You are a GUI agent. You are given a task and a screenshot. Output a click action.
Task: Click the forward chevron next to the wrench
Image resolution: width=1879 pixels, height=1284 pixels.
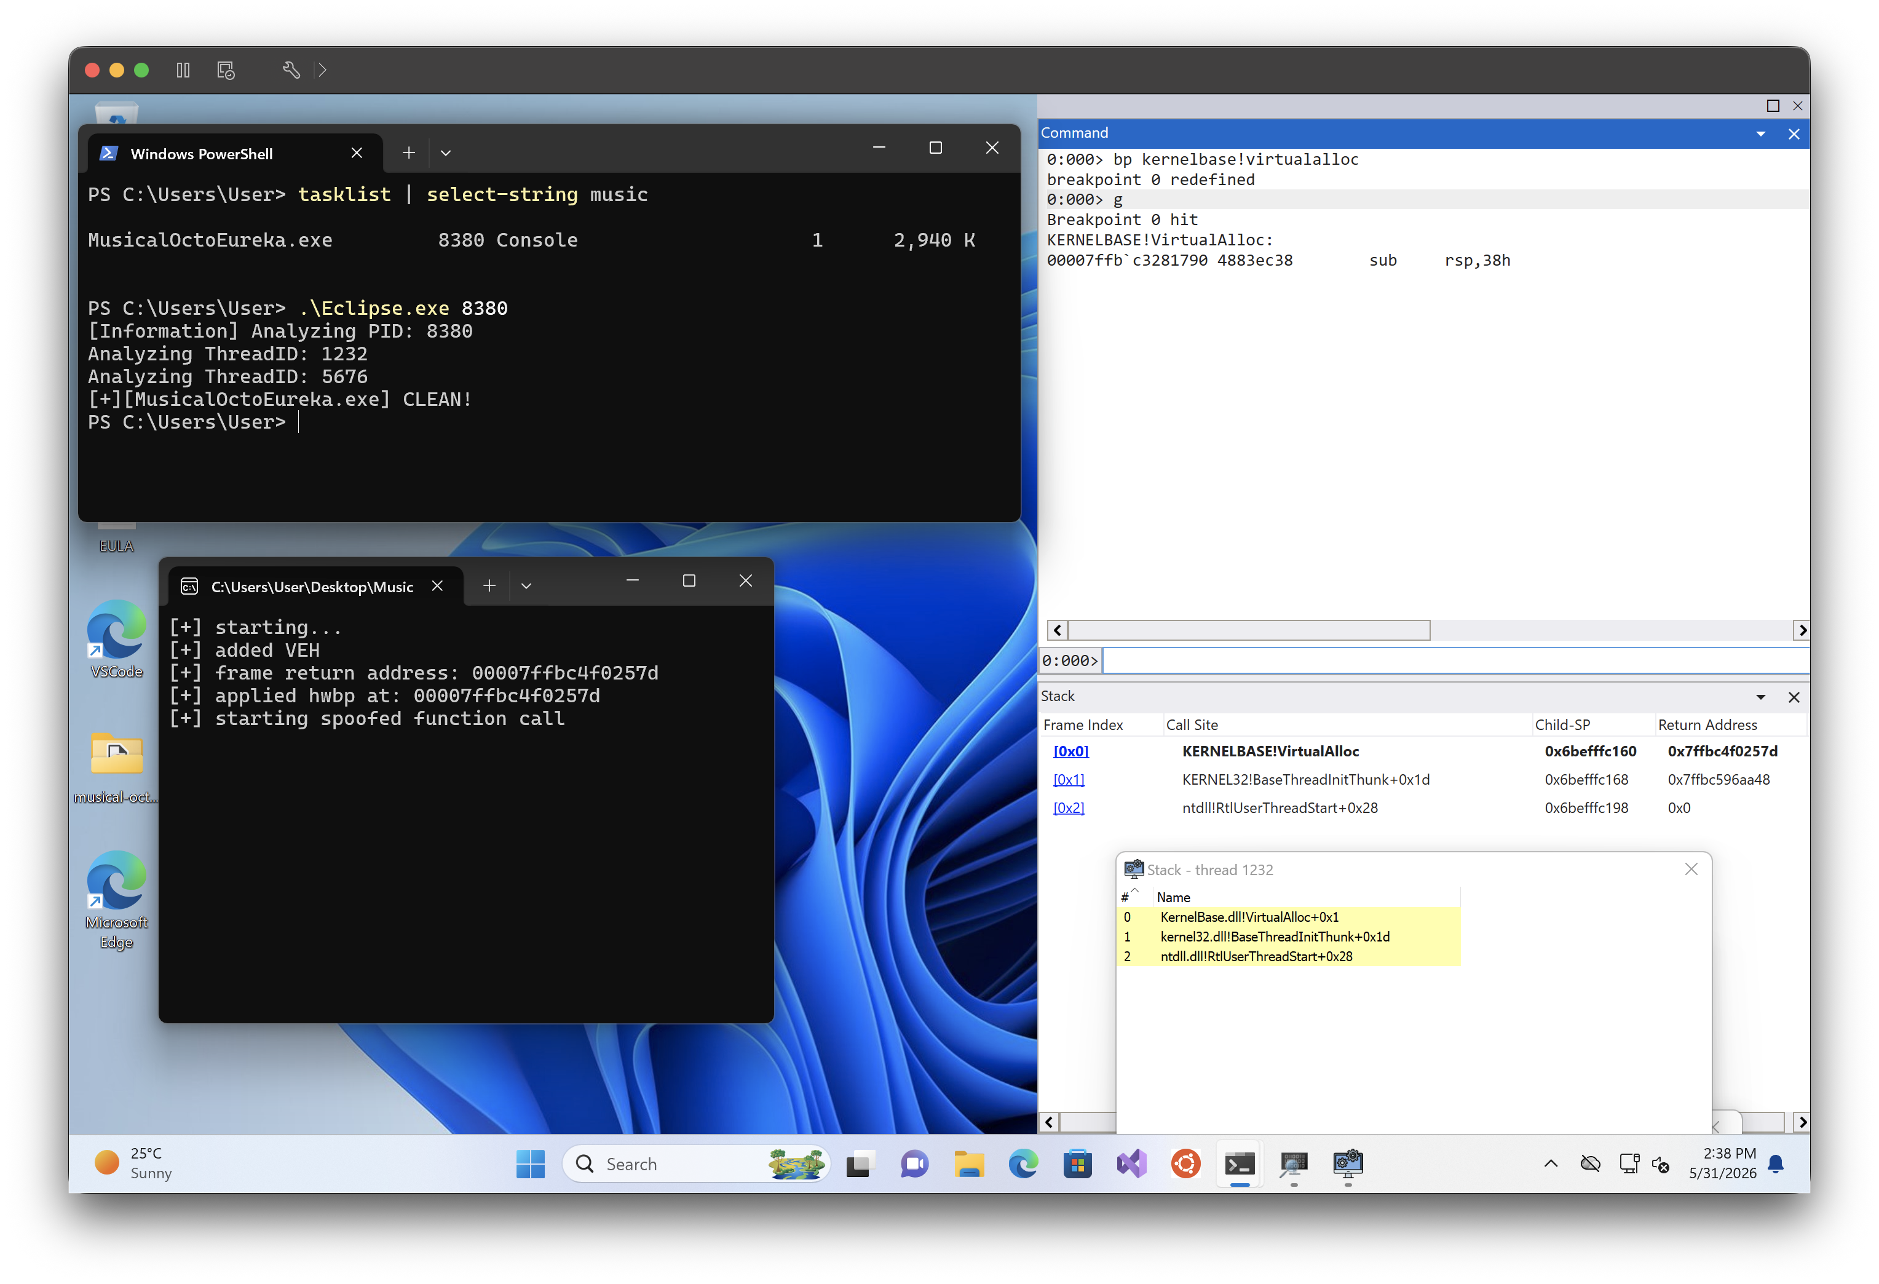coord(322,70)
